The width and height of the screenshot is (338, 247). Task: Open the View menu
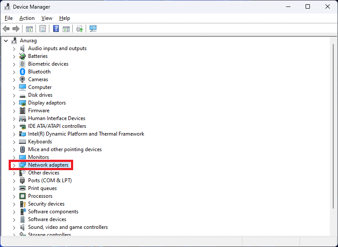tap(47, 18)
